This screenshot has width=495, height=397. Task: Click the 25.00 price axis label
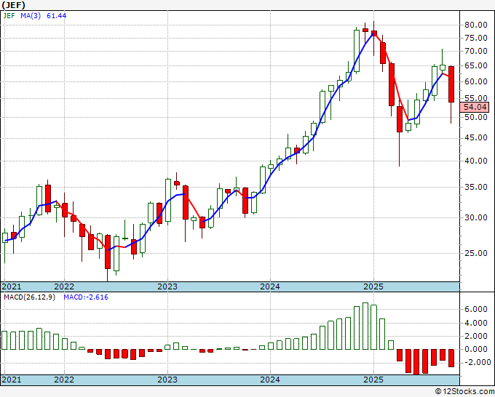tap(476, 253)
